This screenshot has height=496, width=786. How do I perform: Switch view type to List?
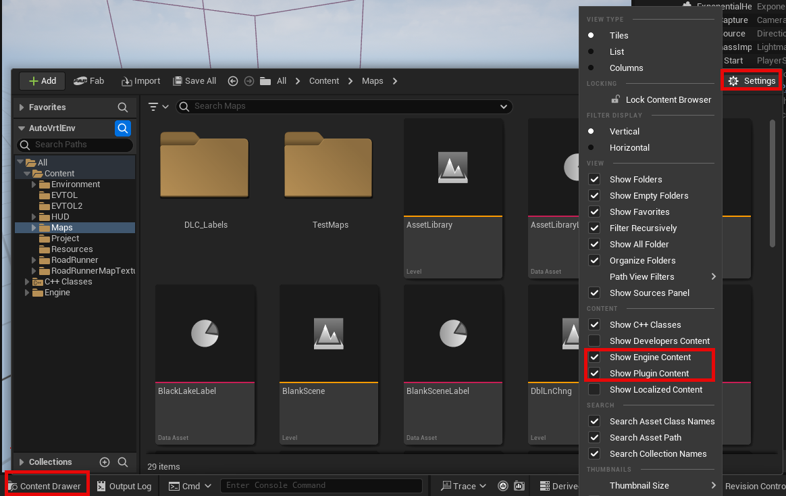616,51
